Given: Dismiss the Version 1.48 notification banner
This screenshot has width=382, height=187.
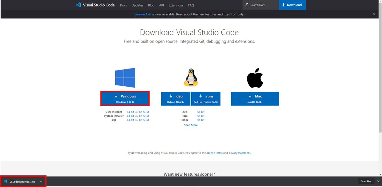Looking at the screenshot, I should coord(374,14).
